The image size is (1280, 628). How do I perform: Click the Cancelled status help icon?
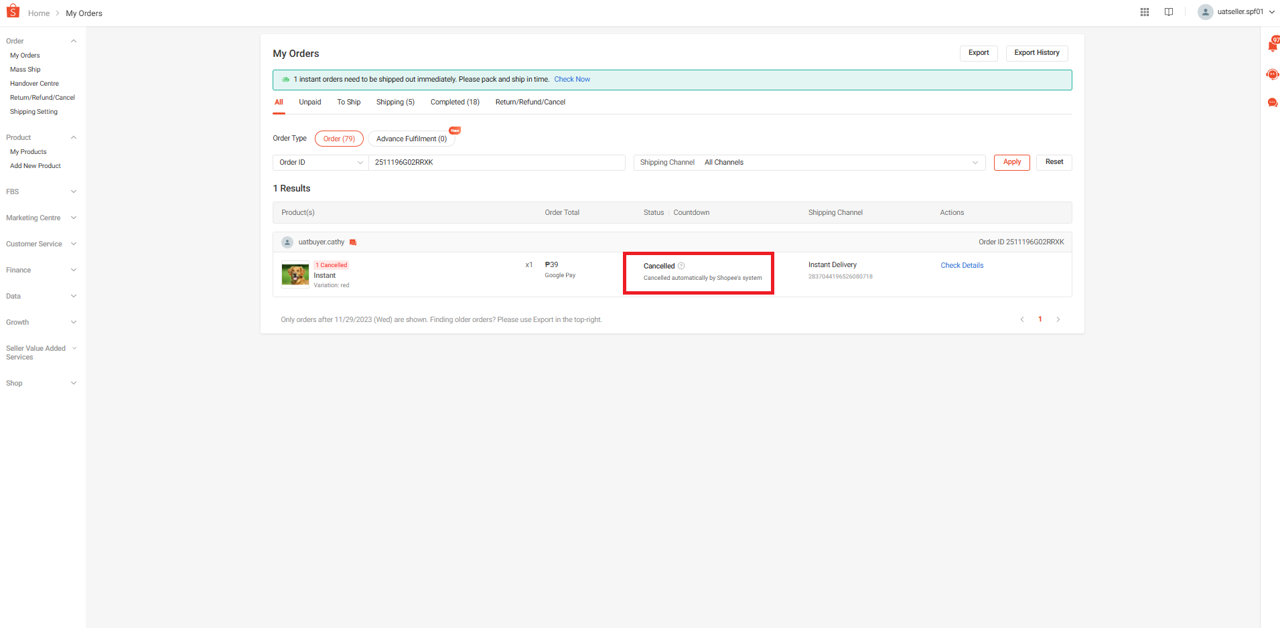click(x=681, y=266)
